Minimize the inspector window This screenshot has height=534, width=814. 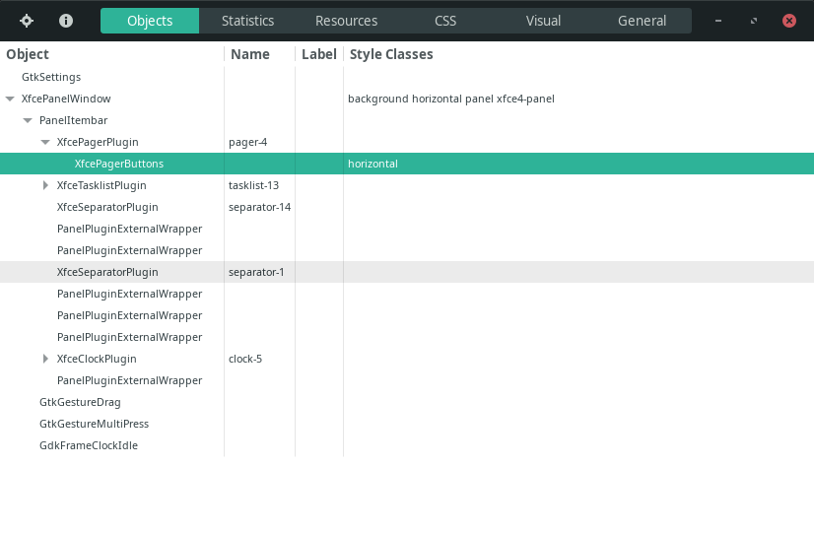pos(718,21)
